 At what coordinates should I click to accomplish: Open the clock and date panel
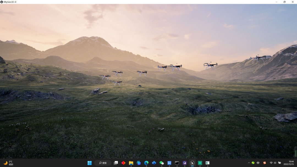point(291,163)
